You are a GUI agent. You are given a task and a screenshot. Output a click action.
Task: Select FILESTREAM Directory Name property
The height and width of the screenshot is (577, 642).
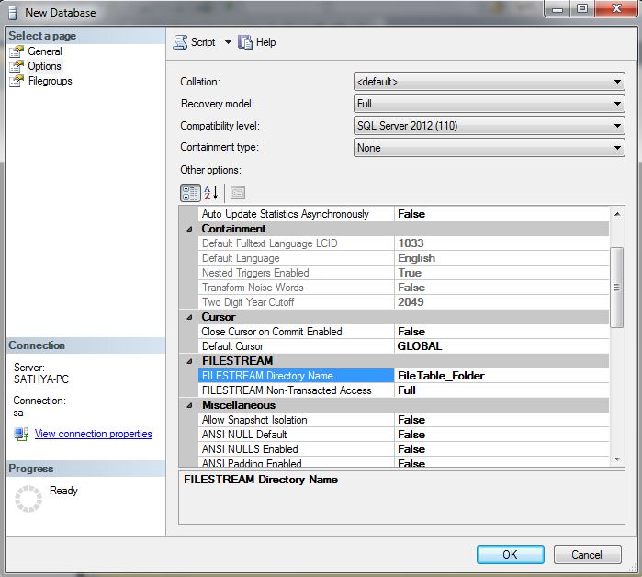point(296,376)
